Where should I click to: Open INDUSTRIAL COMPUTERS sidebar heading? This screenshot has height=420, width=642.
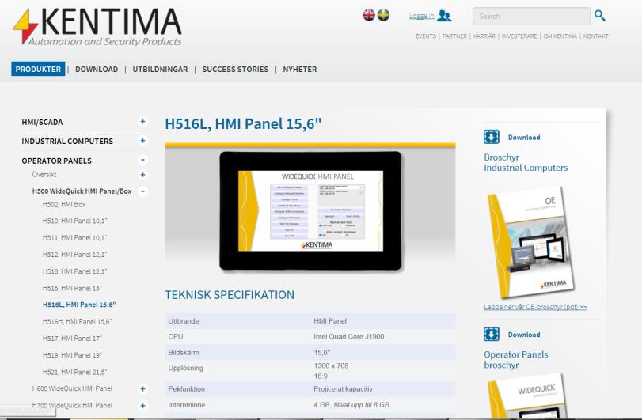point(67,142)
